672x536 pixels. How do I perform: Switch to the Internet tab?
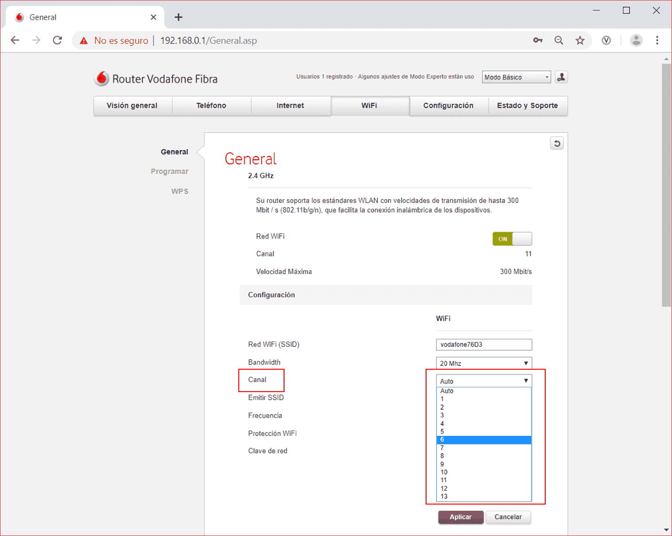pos(290,106)
